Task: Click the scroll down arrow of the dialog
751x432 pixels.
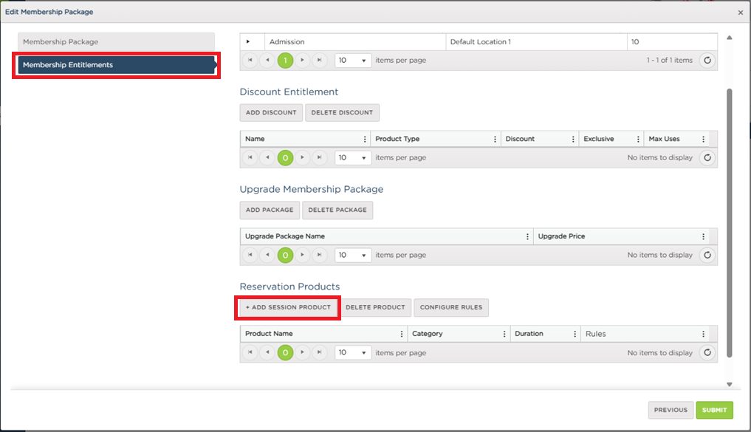Action: [730, 384]
